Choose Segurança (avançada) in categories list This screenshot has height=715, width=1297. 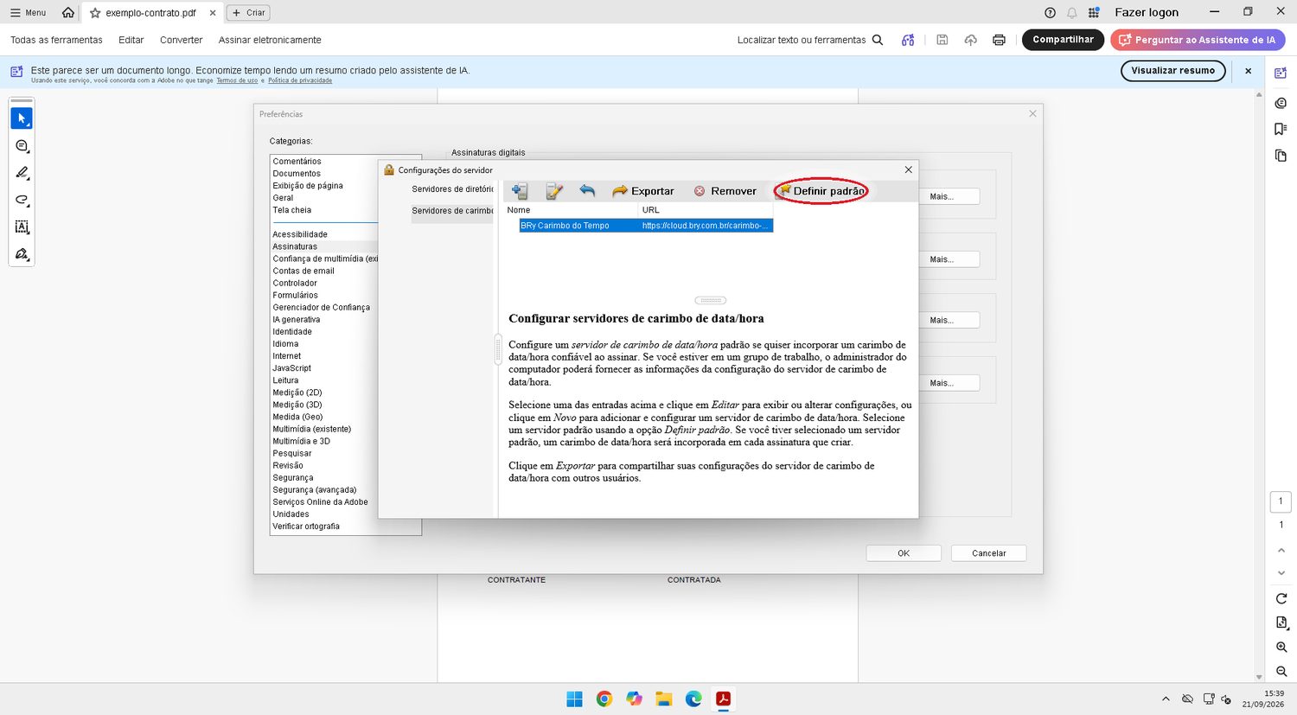coord(315,490)
